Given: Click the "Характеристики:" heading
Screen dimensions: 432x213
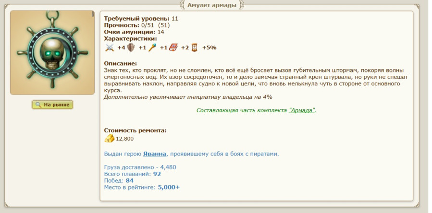Looking at the screenshot, I should 130,38.
